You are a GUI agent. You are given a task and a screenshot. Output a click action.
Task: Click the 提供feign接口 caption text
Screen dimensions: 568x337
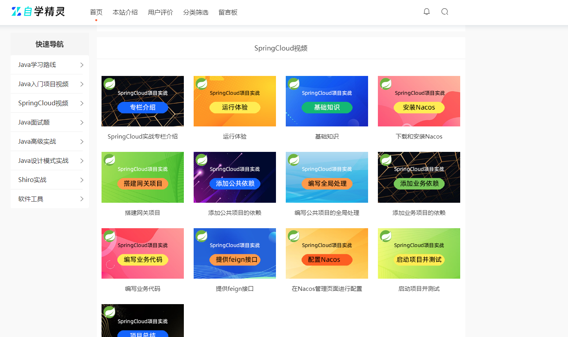point(235,289)
